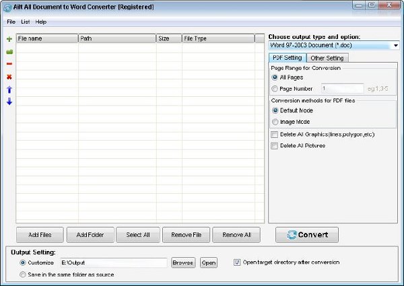Uncheck Open target directory after conversion
The image size is (404, 286).
click(237, 262)
